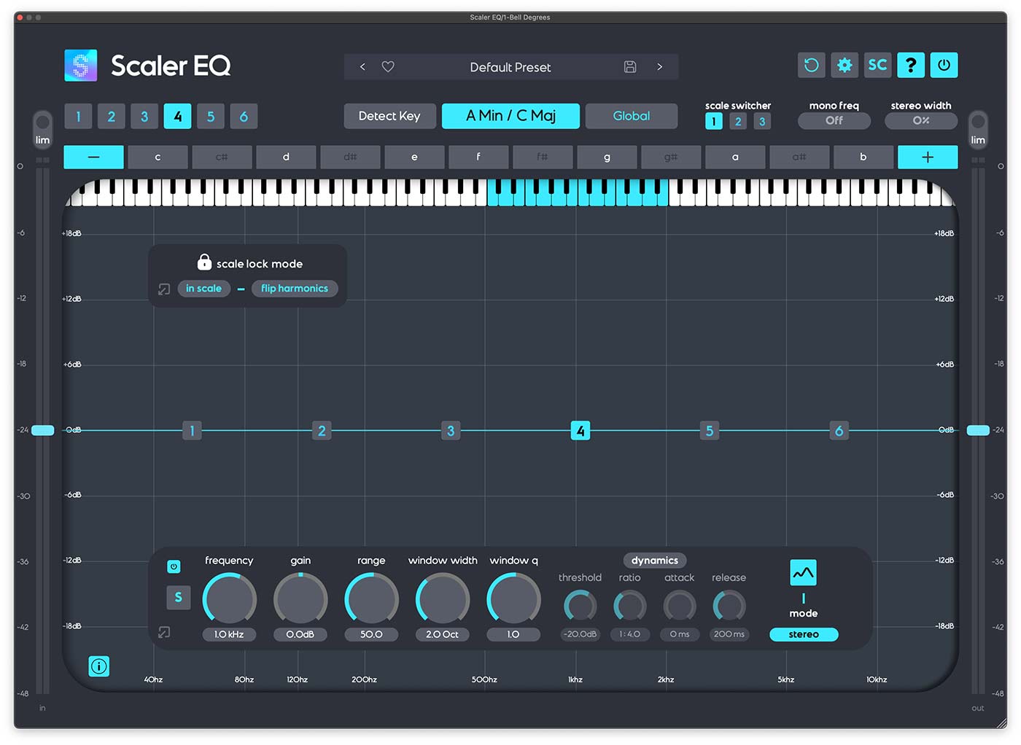Select band 4 node on the EQ curve

tap(581, 430)
